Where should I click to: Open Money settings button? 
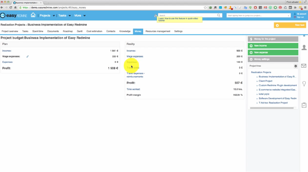(x=273, y=59)
